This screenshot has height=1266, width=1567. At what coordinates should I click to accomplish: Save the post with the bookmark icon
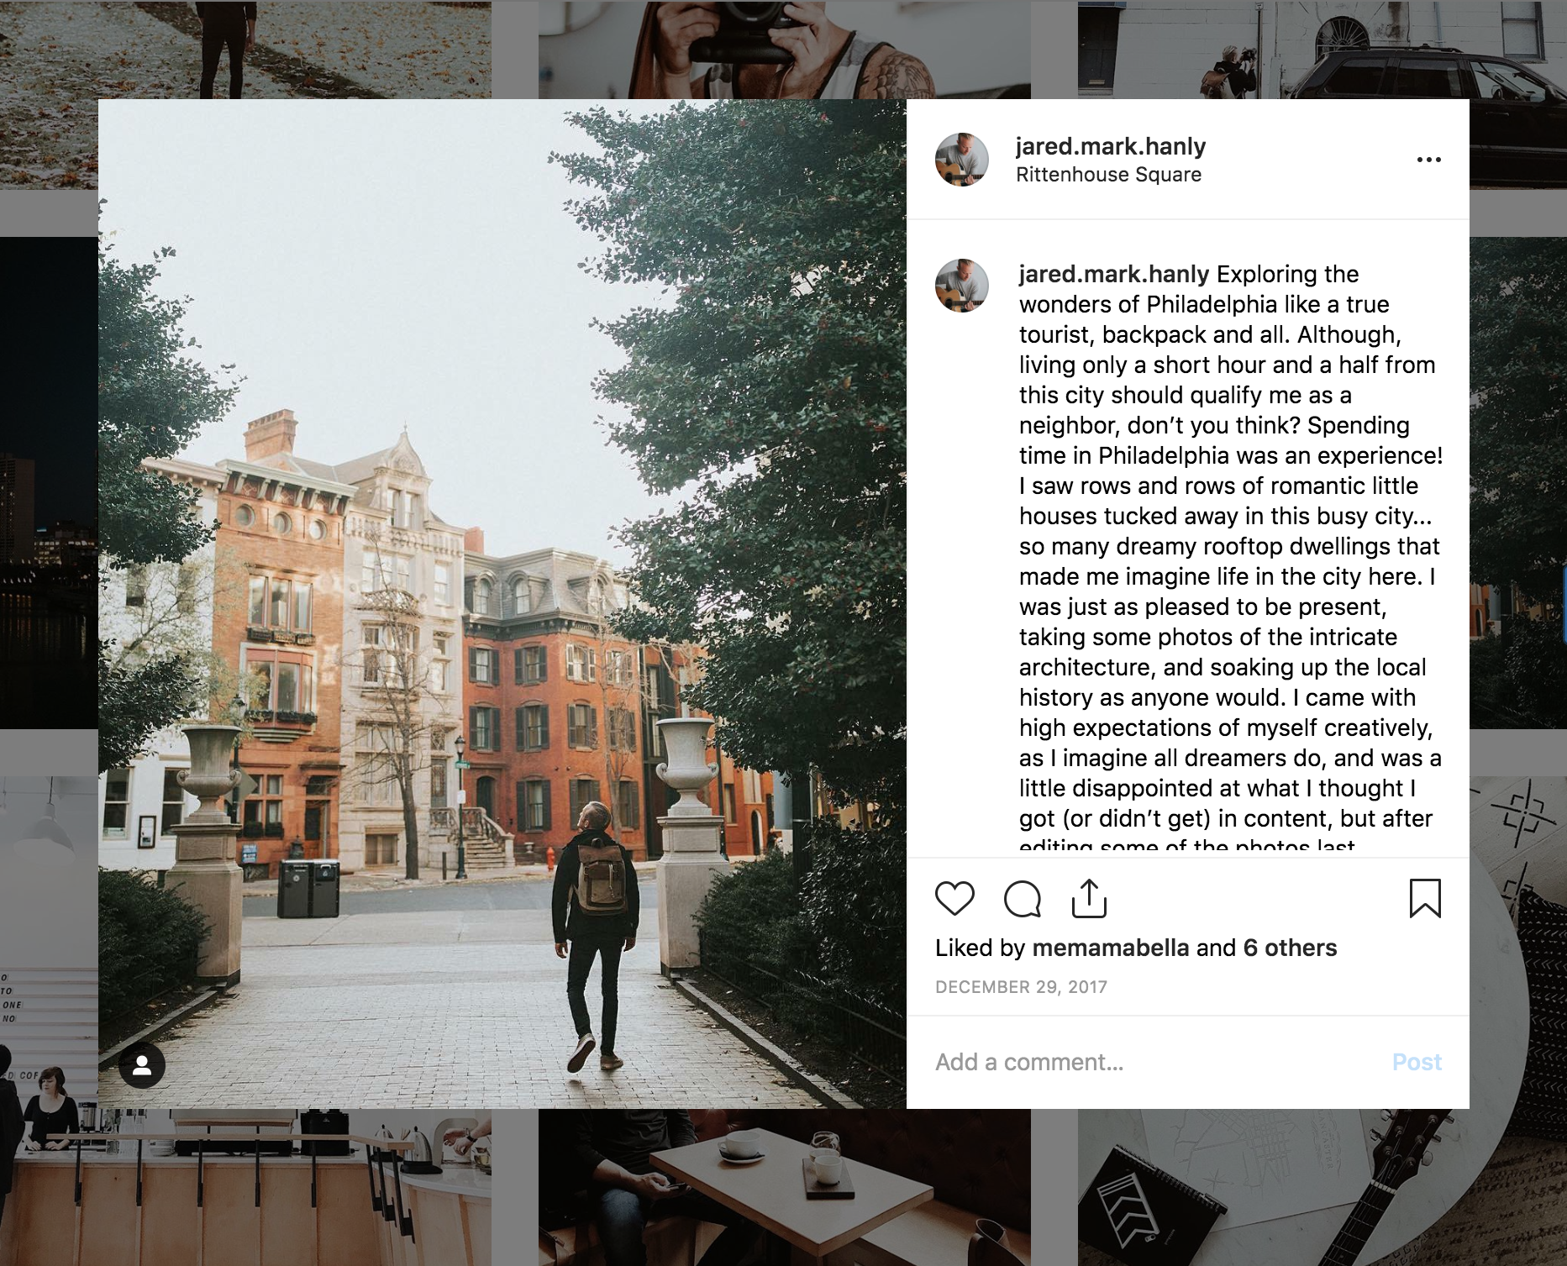(1425, 898)
